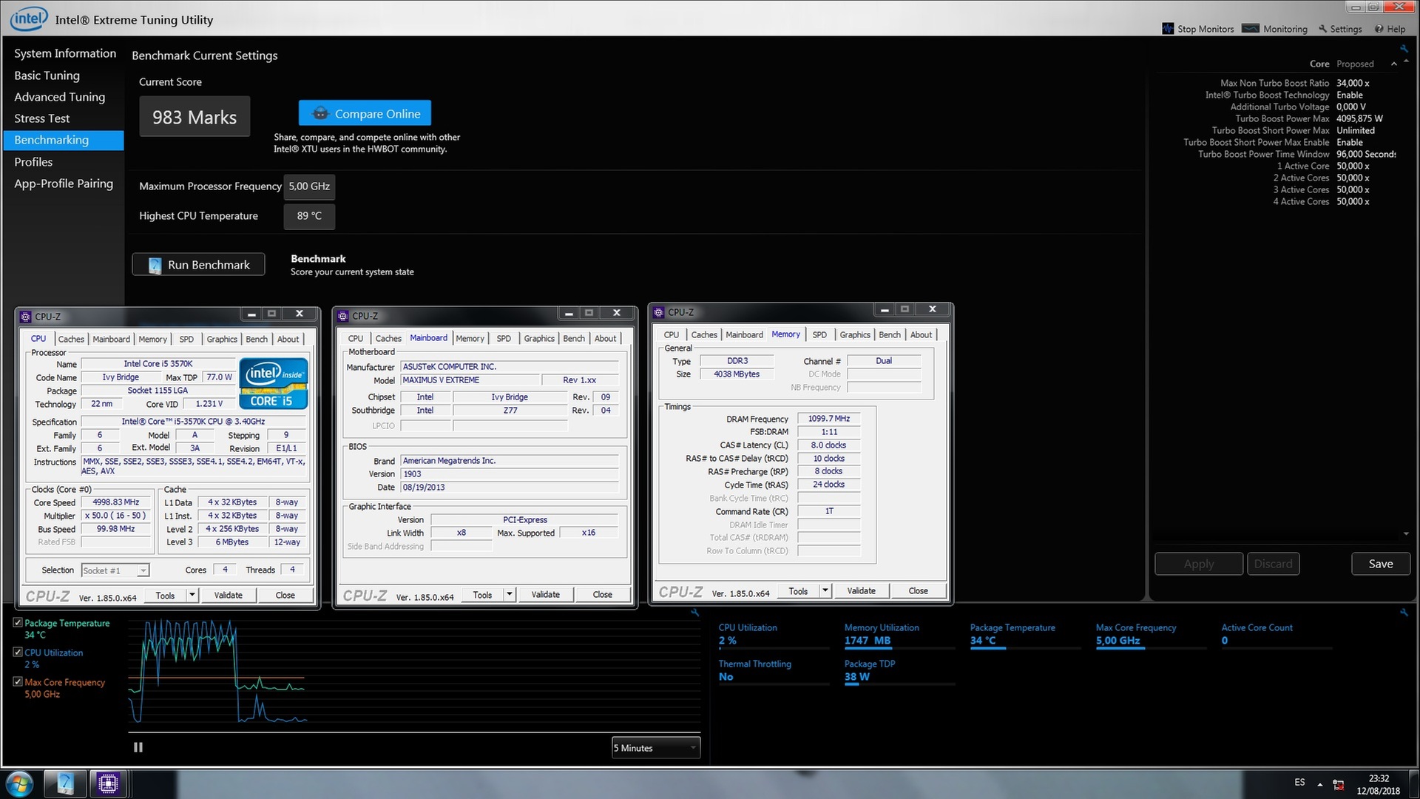Screen dimensions: 1420x799
Task: Collapse the Core Proposed section chevron
Action: click(1394, 64)
